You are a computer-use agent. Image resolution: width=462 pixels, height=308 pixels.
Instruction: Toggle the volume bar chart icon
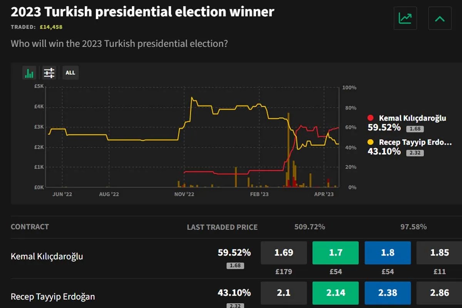pos(29,73)
